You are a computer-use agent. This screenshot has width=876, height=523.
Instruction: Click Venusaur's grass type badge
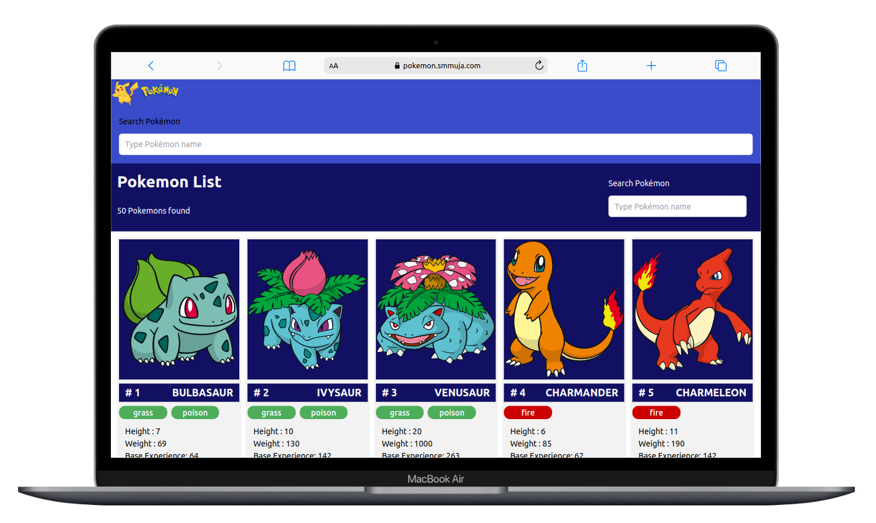(x=400, y=413)
